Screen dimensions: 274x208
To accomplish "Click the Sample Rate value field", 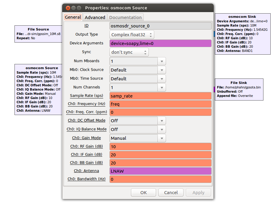I will (160, 96).
